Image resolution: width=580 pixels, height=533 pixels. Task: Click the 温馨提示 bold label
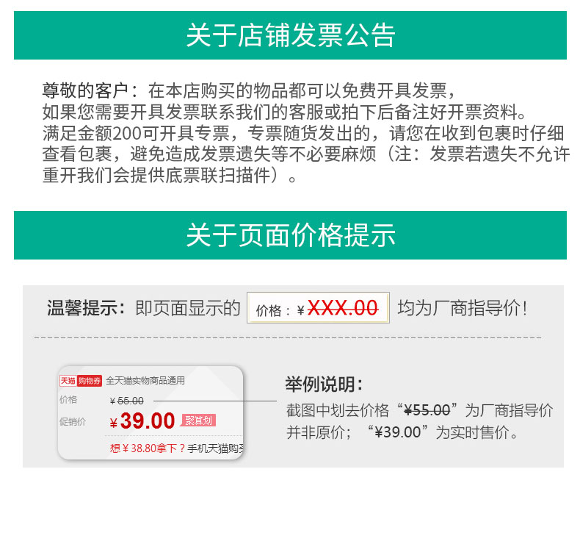click(x=86, y=309)
